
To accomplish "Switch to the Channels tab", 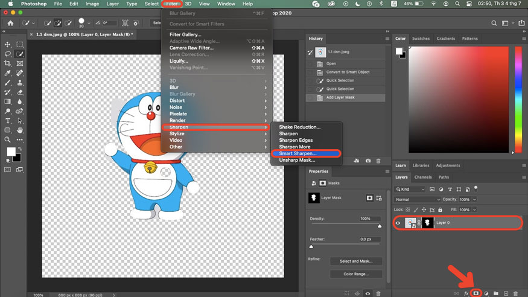I will click(422, 177).
